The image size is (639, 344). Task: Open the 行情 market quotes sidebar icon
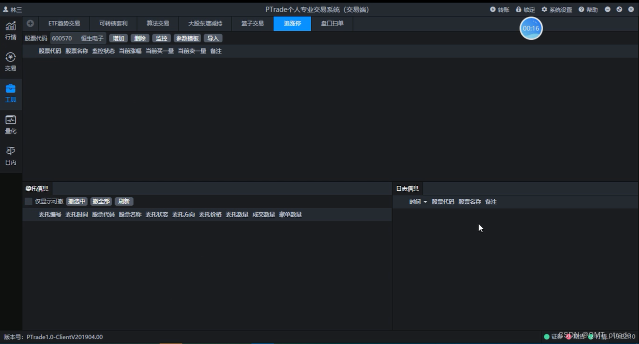point(10,26)
